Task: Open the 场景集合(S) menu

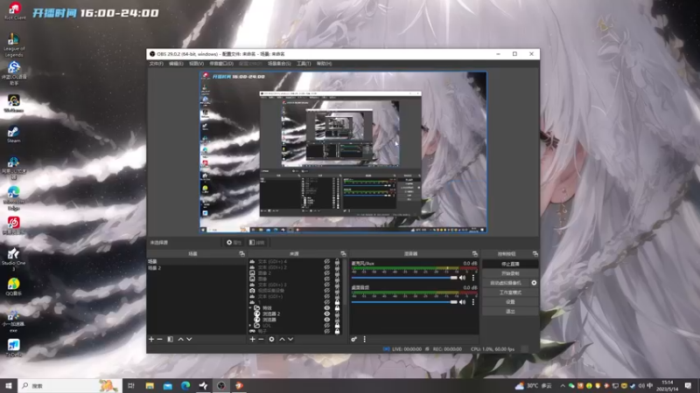Action: pyautogui.click(x=279, y=64)
